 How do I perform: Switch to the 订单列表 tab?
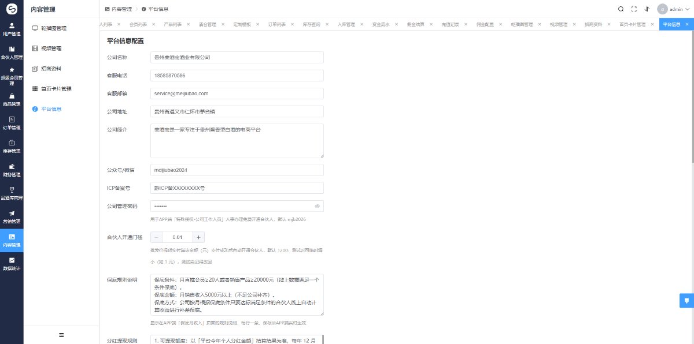click(x=276, y=25)
